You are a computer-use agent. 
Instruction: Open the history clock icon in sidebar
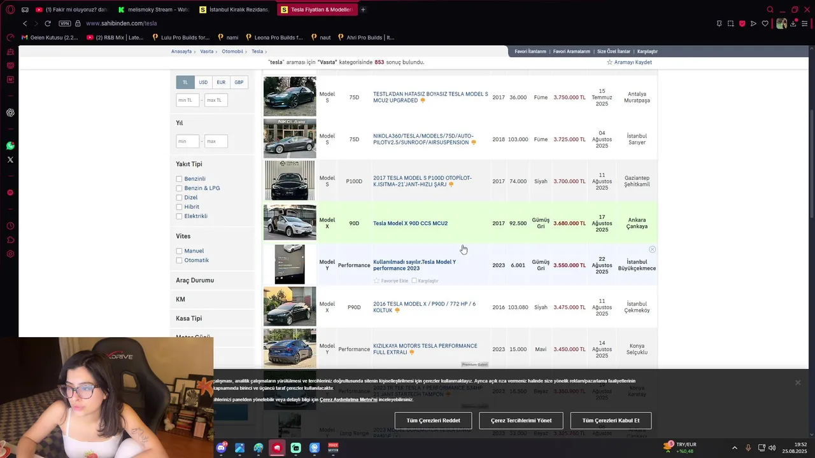(10, 226)
